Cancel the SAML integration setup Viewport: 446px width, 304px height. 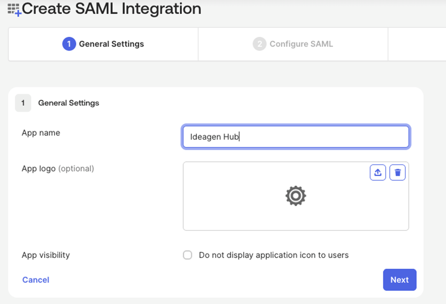click(36, 280)
